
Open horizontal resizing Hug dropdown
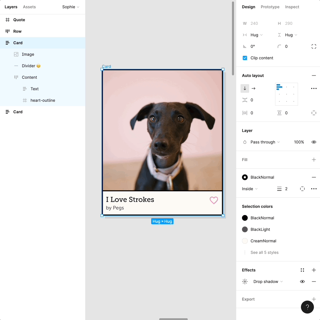256,35
